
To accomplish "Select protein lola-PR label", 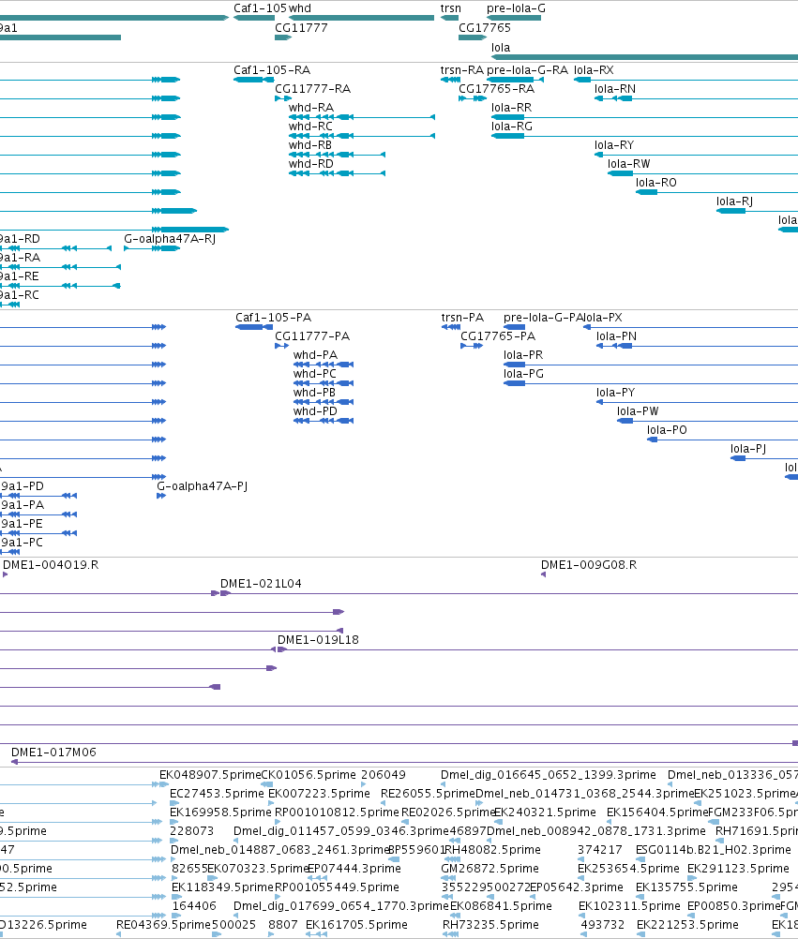I will [523, 355].
